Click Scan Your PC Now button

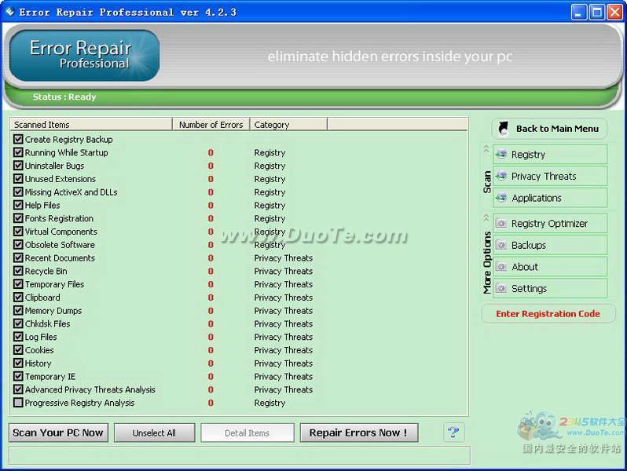(58, 433)
